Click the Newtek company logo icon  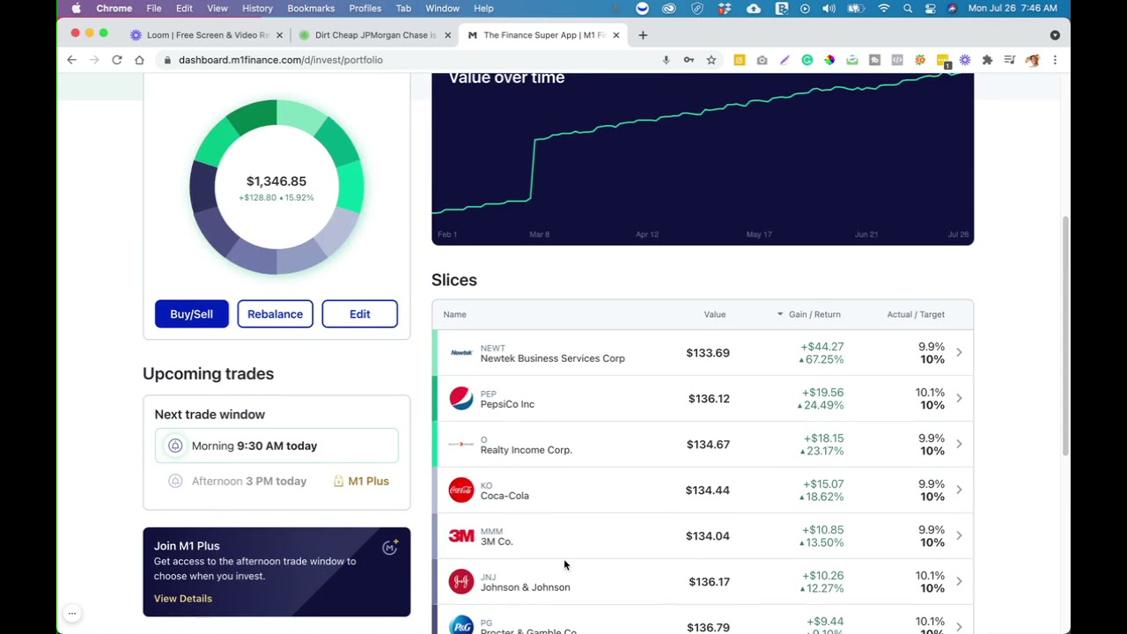click(461, 353)
